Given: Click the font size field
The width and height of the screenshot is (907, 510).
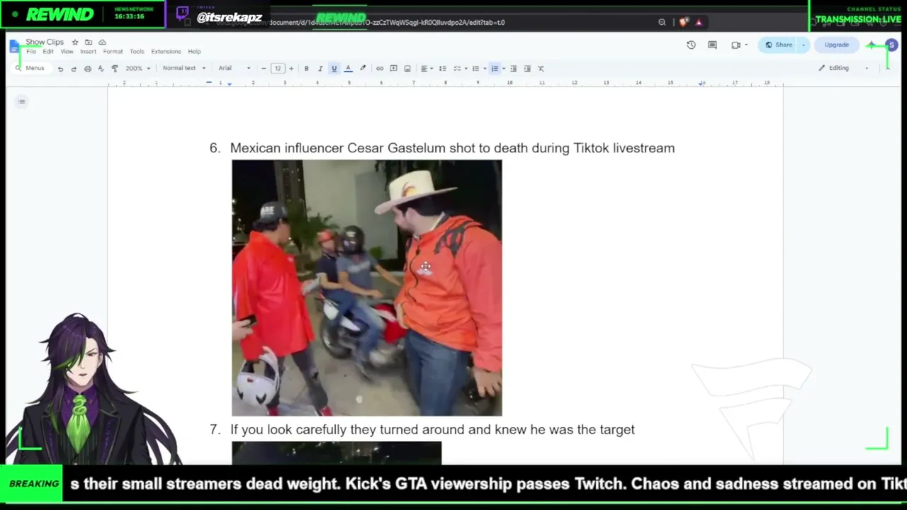Looking at the screenshot, I should pos(277,69).
